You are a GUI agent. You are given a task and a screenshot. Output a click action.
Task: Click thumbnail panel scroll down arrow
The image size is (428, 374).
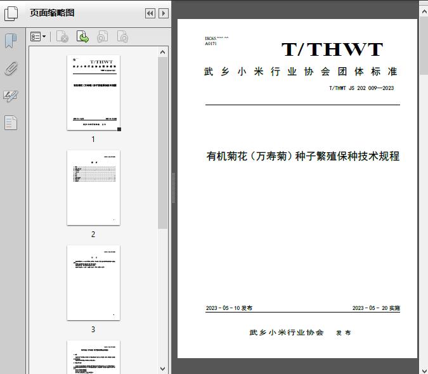163,369
